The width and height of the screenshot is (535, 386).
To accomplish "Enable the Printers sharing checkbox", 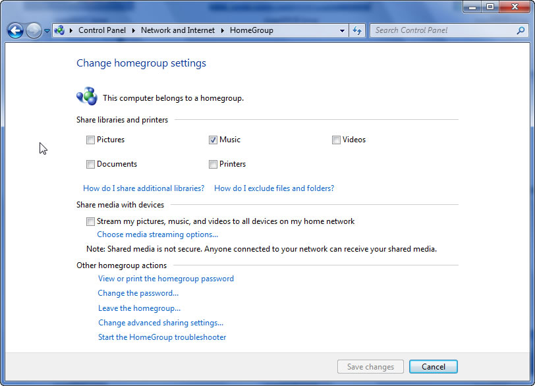I will pos(213,164).
